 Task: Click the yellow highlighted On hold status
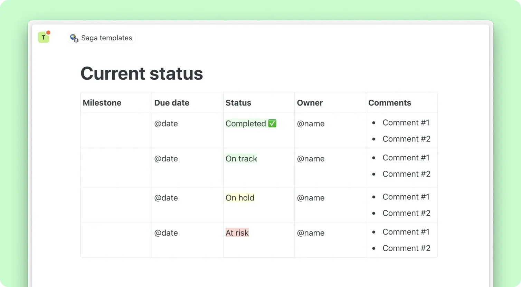tap(240, 198)
